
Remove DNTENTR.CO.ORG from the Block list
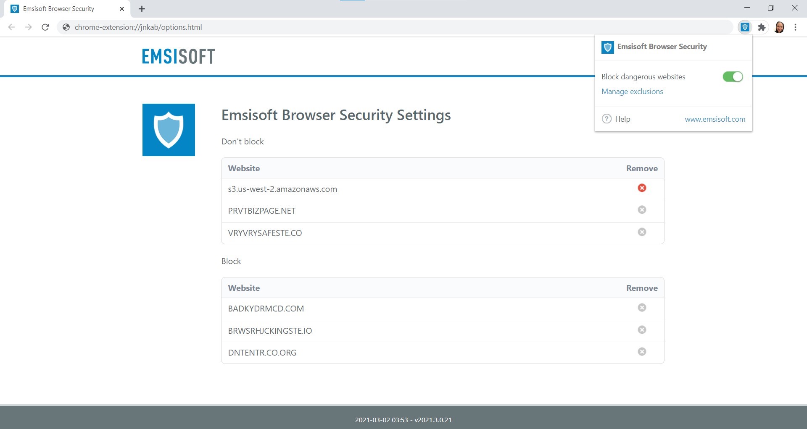[x=642, y=352]
